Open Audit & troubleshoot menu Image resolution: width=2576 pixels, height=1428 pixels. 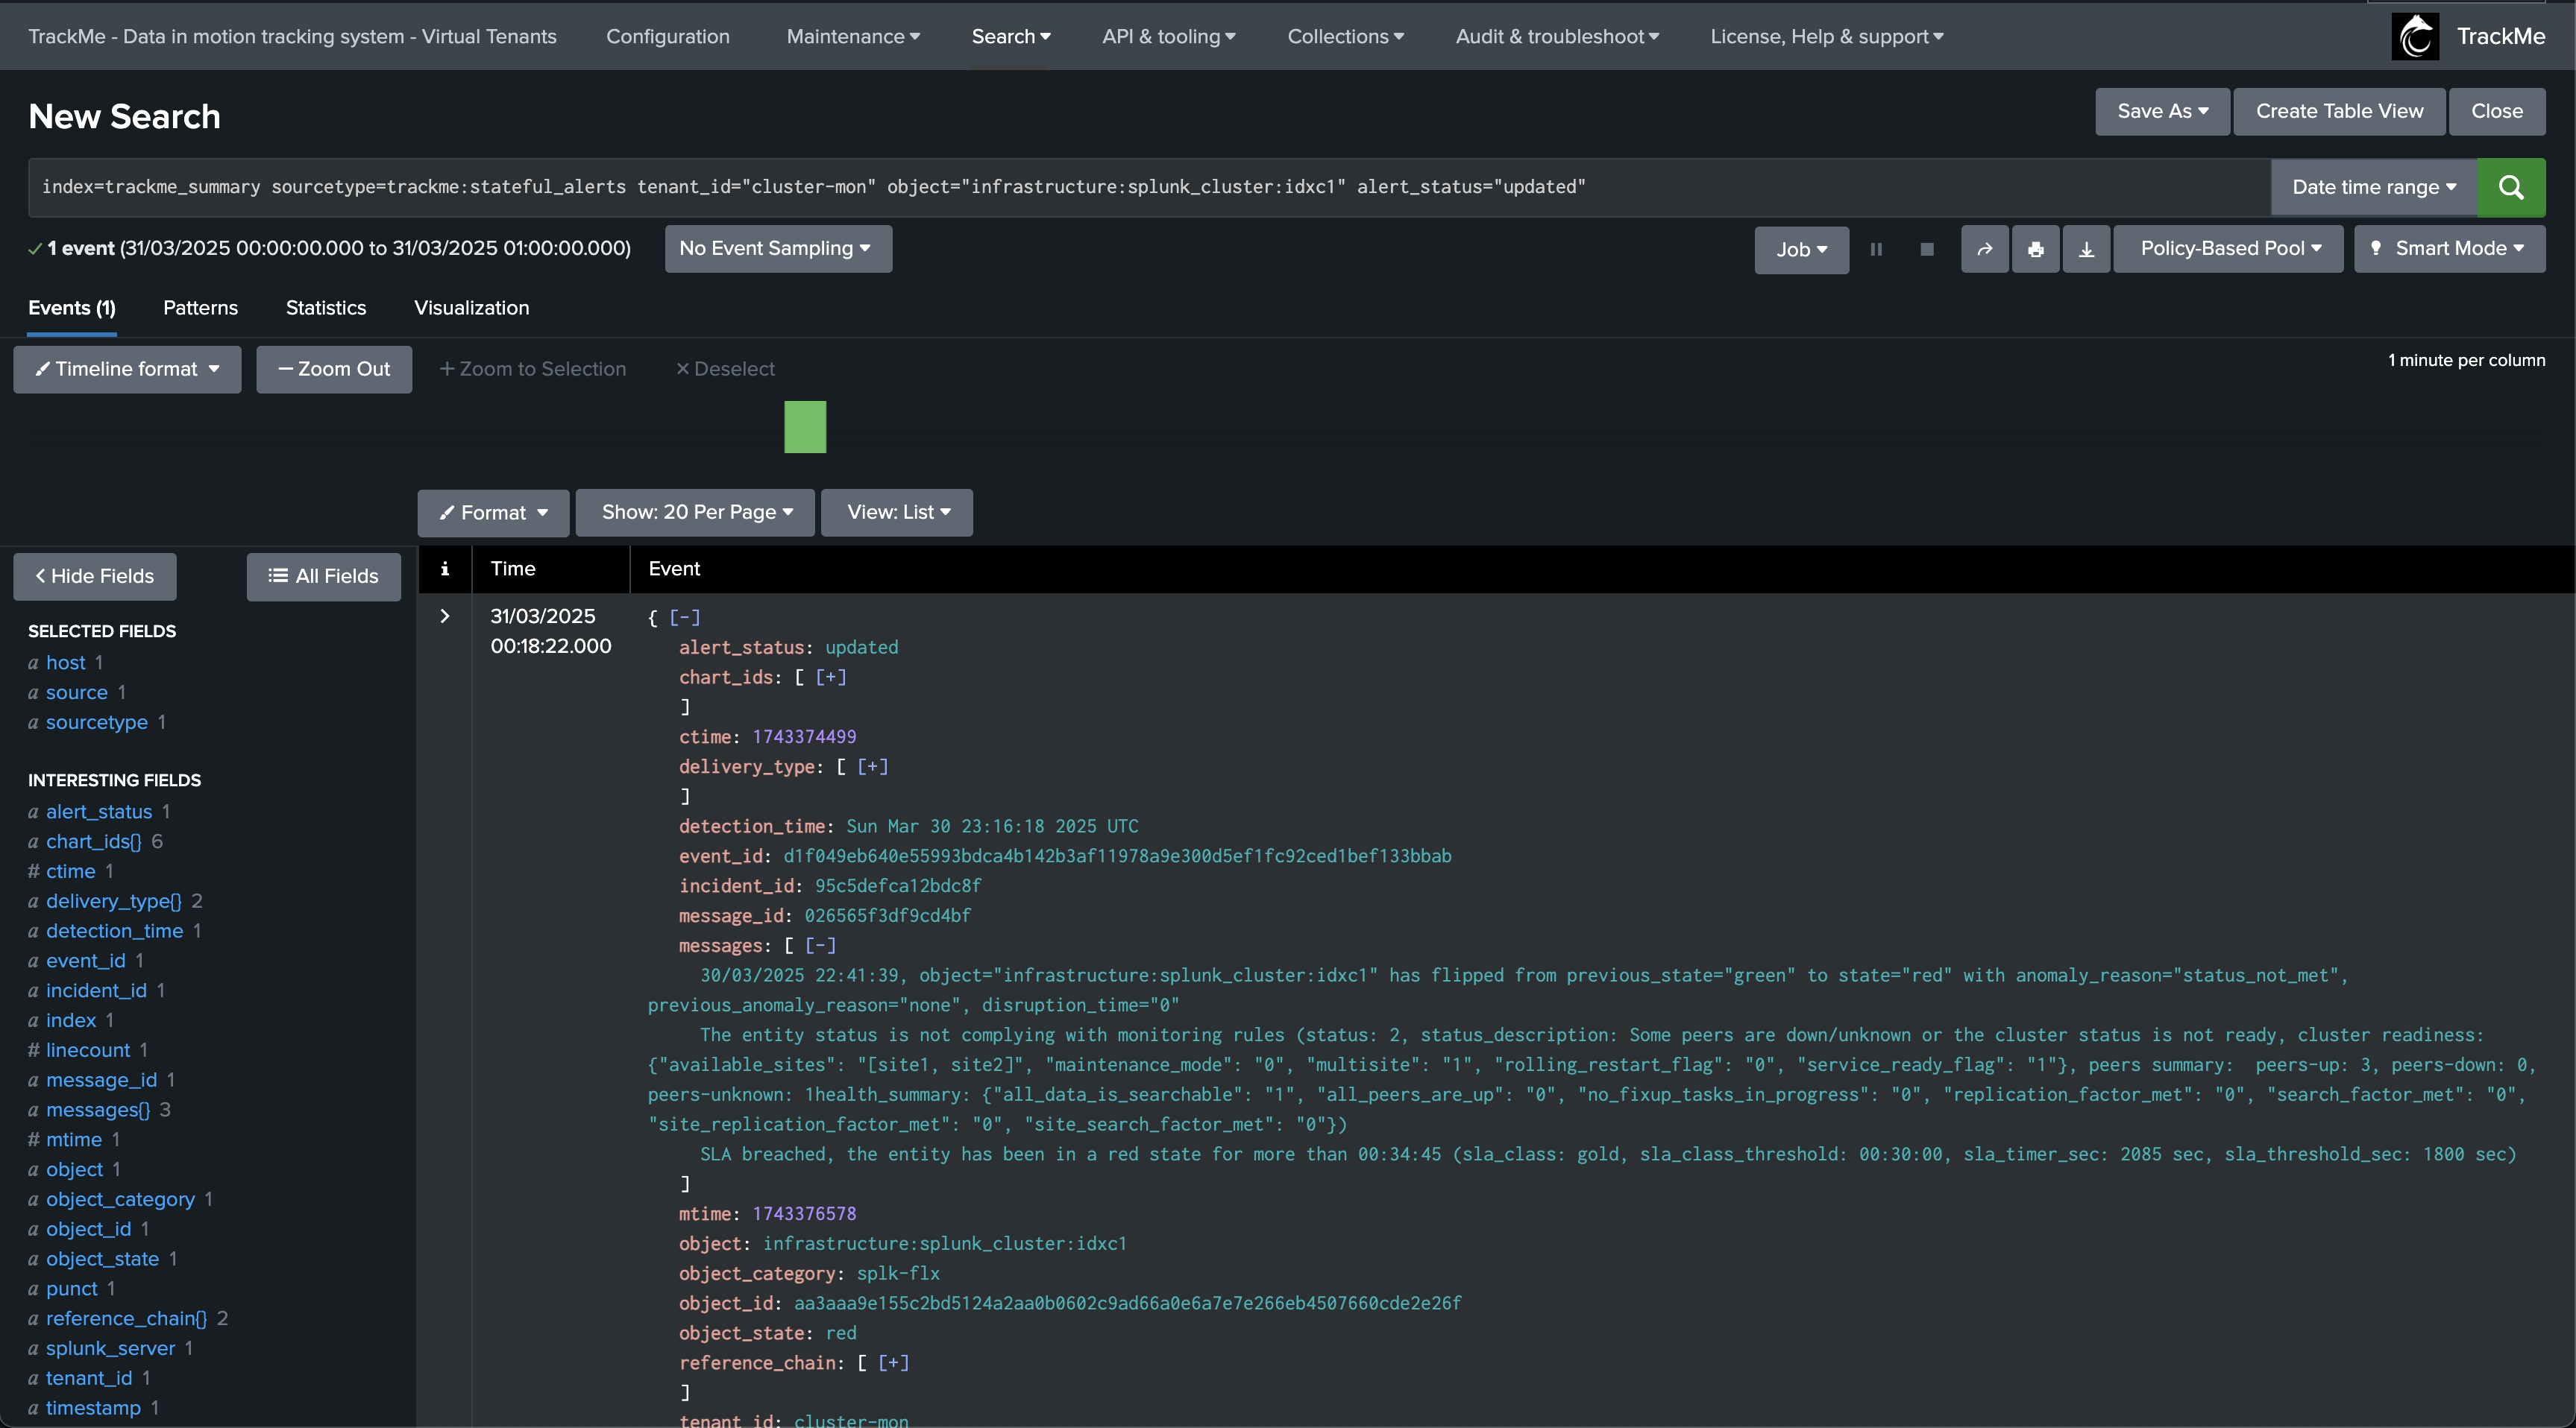[1557, 37]
